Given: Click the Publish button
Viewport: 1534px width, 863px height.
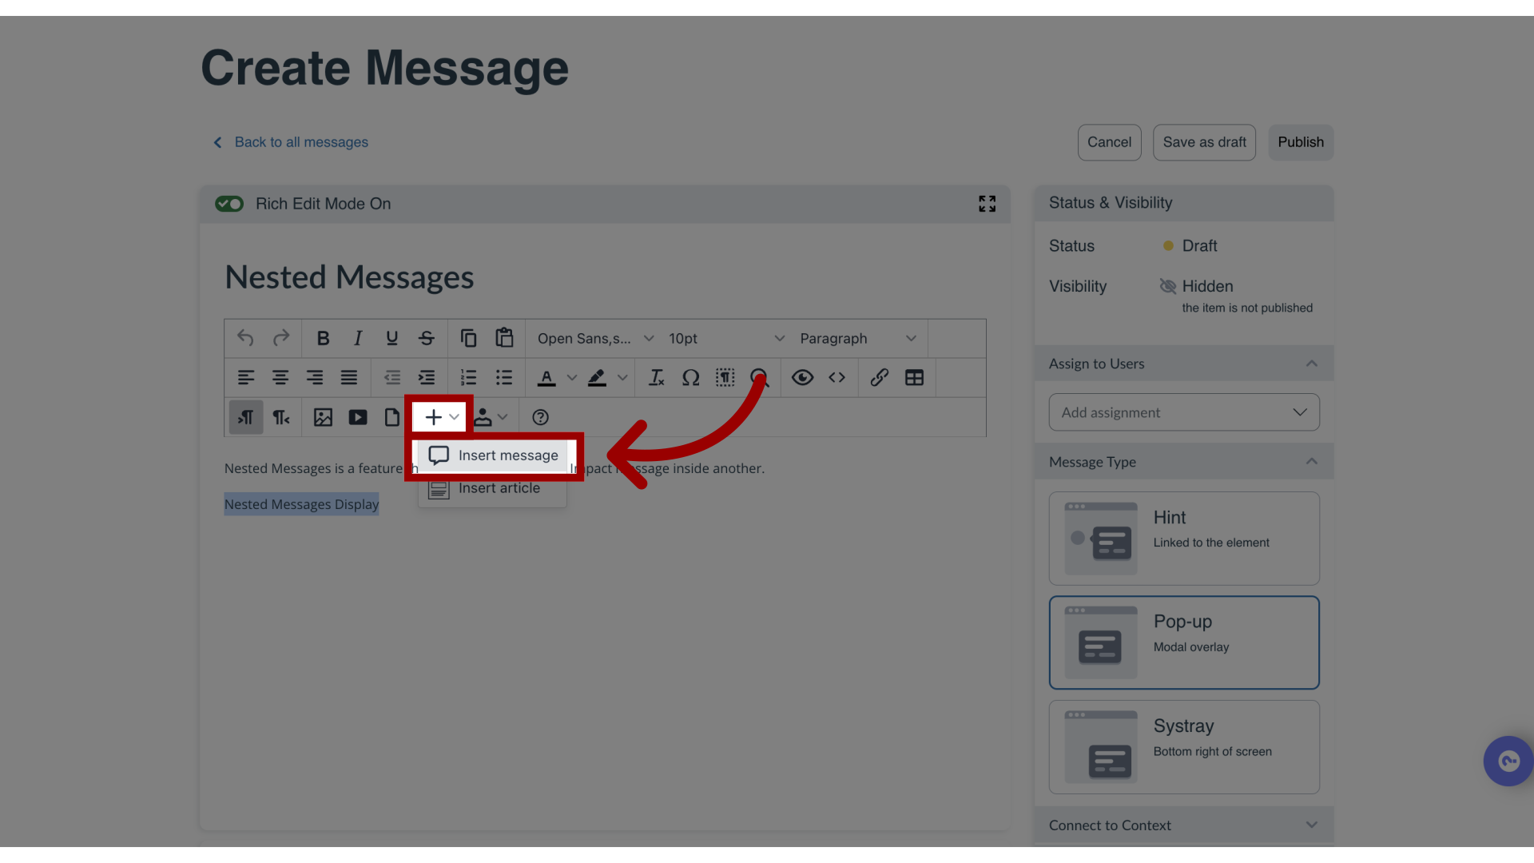Looking at the screenshot, I should 1300,142.
